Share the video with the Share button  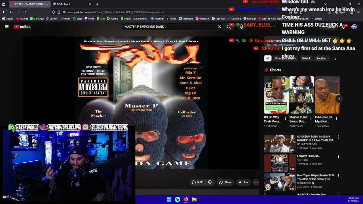[x=225, y=182]
